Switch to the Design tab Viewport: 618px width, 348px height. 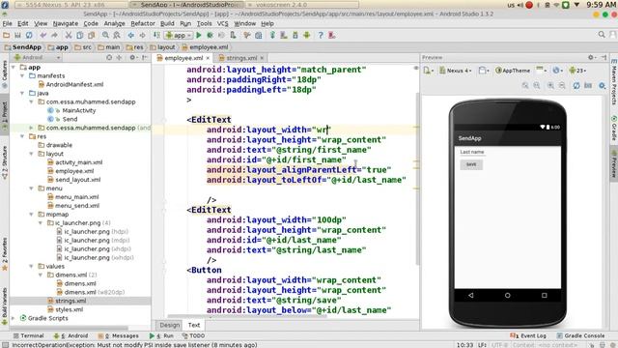[170, 325]
